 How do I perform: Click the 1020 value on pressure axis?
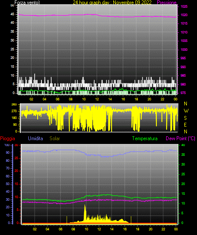[184, 15]
